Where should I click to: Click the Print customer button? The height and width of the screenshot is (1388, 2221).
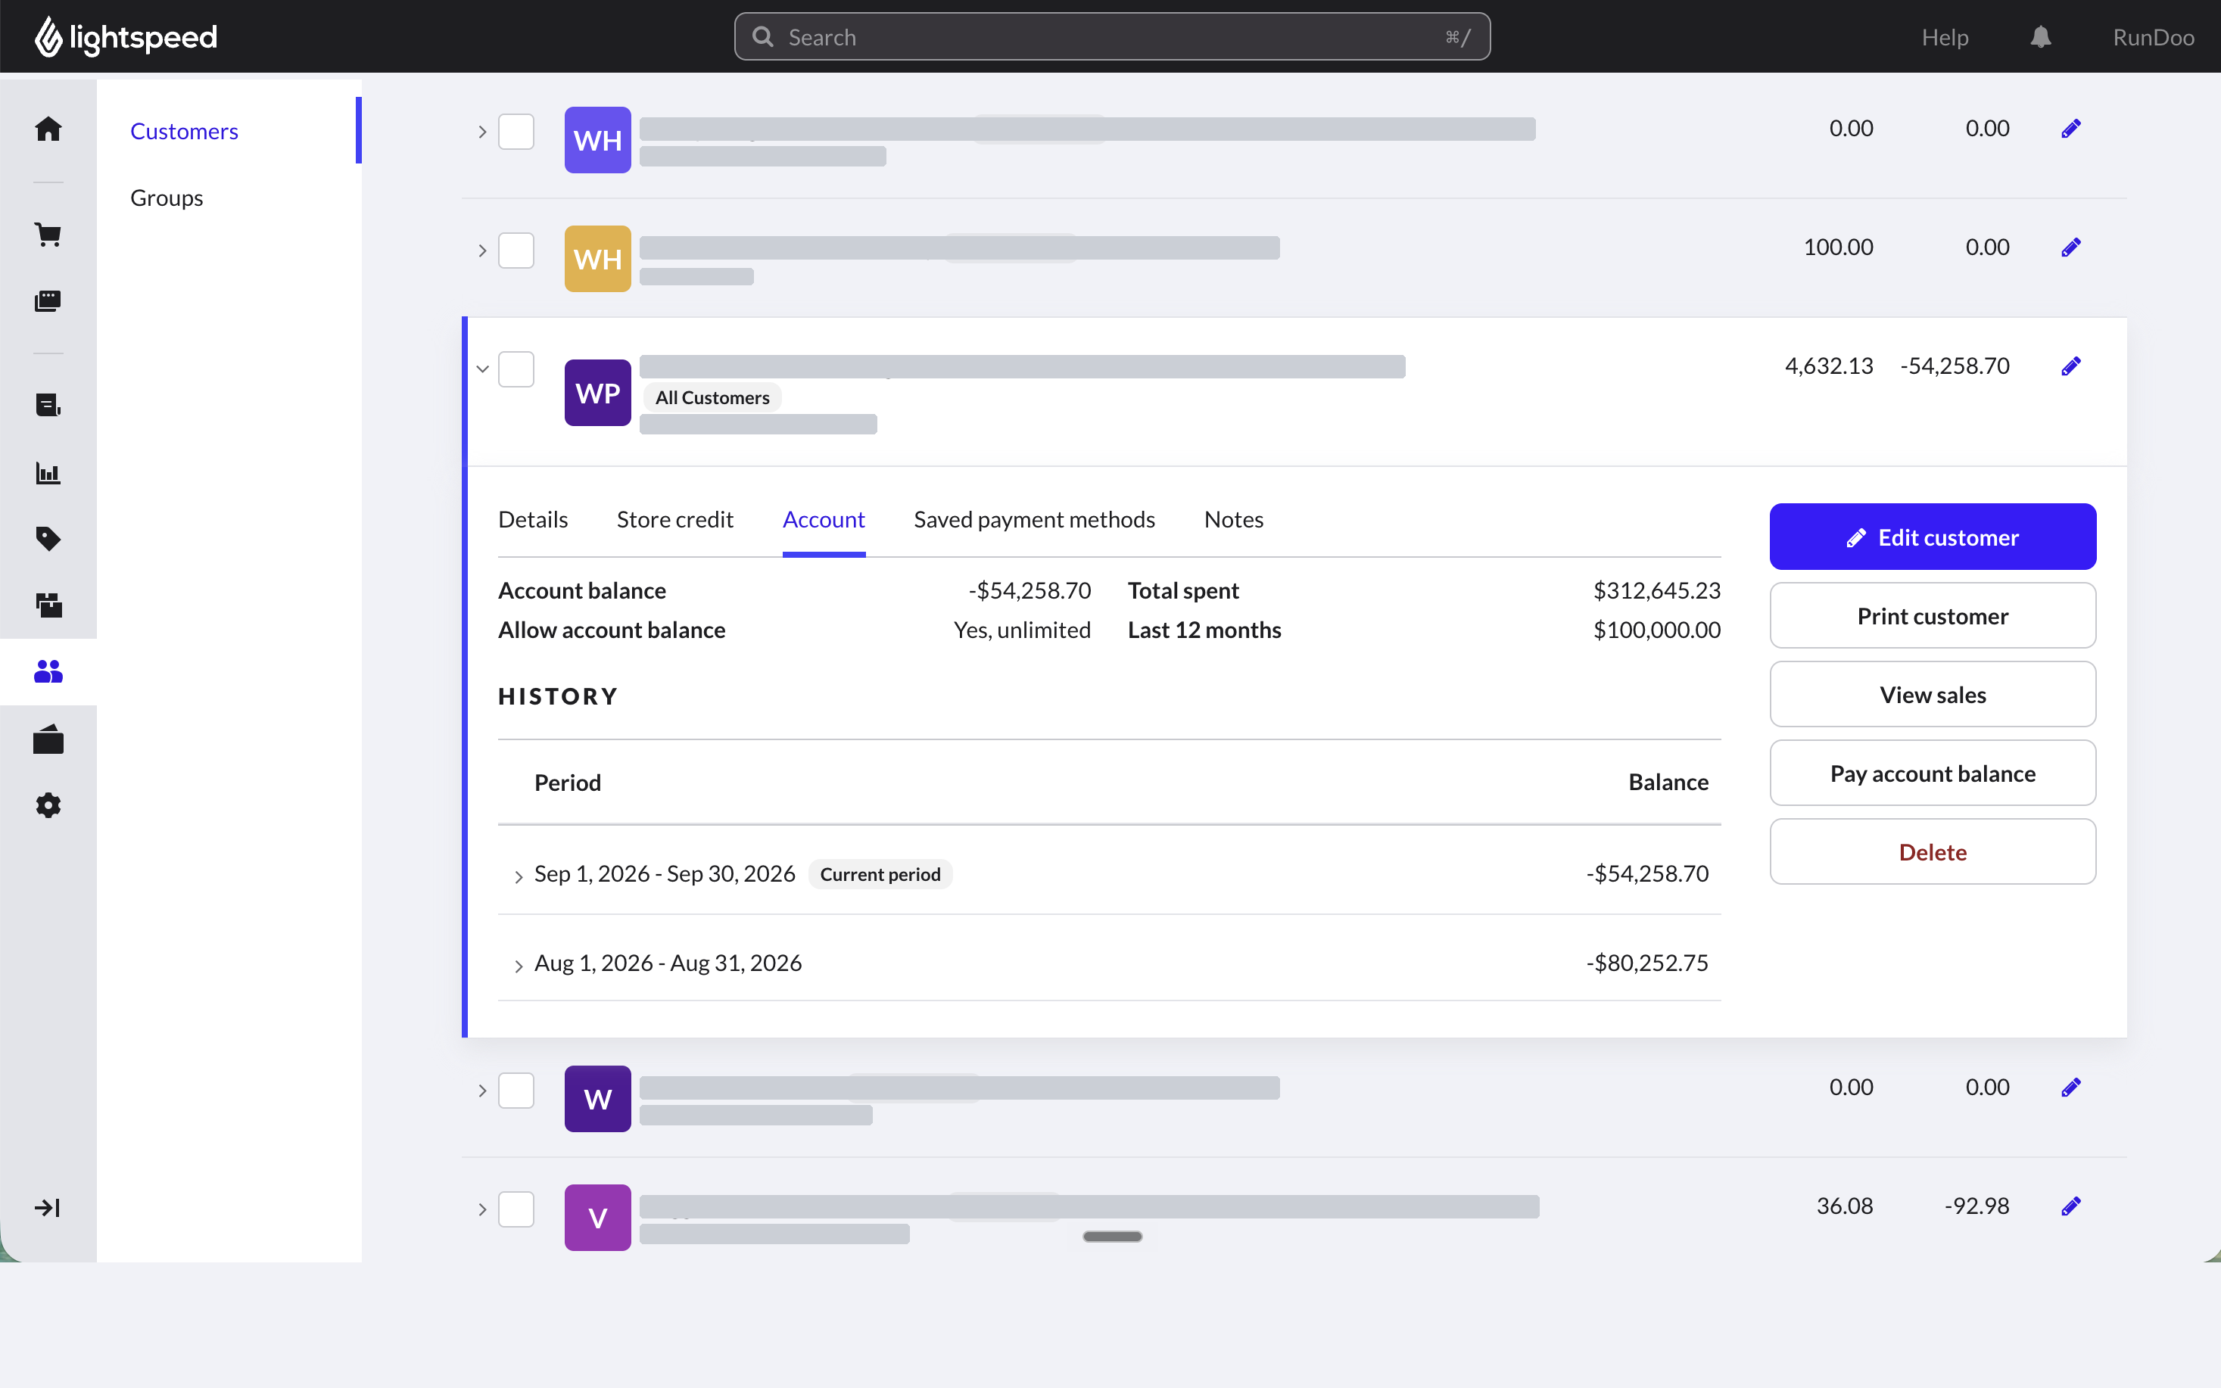click(1932, 615)
